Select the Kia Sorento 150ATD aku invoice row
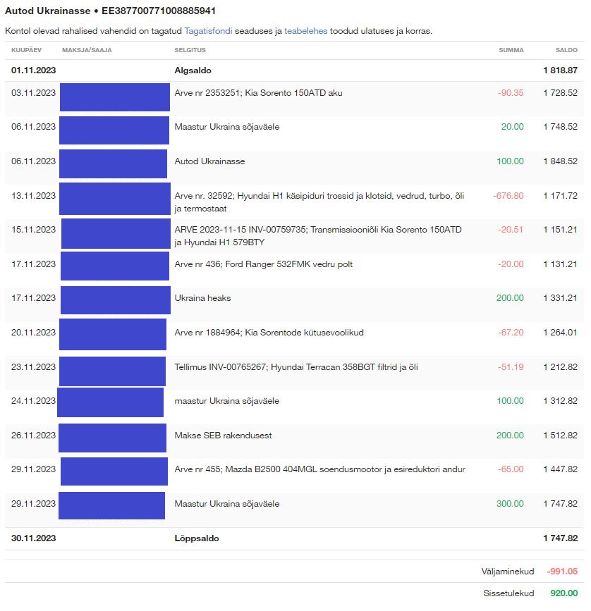The image size is (591, 611). pos(258,93)
